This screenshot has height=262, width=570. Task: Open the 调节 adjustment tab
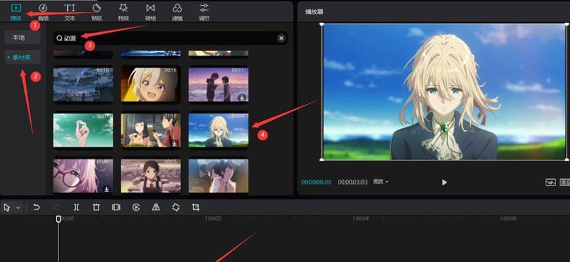pos(204,12)
